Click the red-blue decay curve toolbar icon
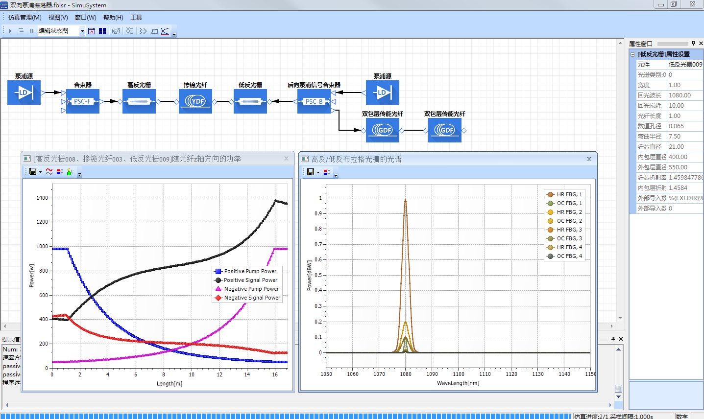 [165, 31]
